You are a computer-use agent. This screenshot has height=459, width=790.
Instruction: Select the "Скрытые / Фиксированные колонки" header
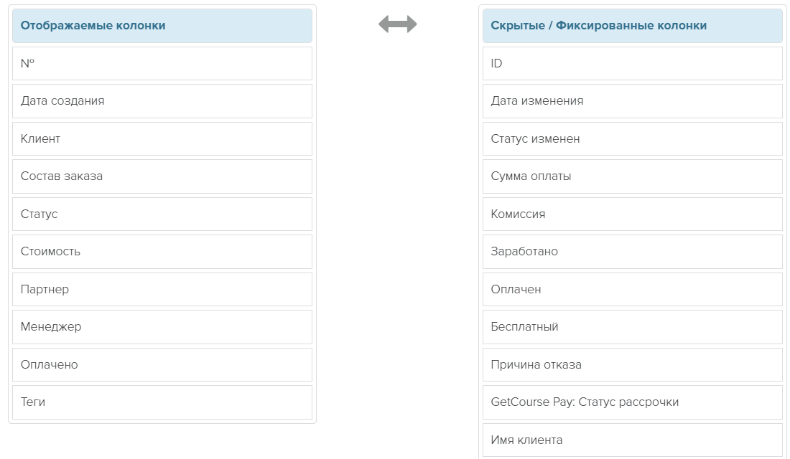point(632,25)
